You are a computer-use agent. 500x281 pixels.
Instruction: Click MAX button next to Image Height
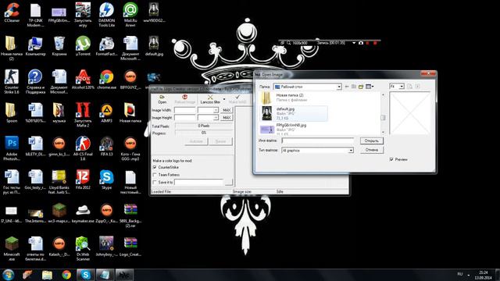point(227,118)
